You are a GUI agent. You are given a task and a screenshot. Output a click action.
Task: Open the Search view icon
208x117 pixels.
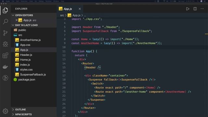5,21
